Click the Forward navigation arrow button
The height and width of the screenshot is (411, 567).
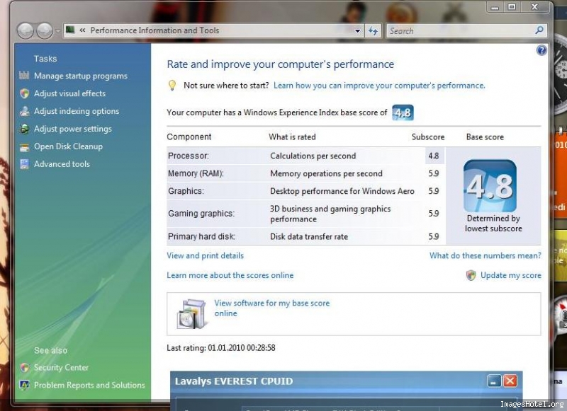[45, 30]
